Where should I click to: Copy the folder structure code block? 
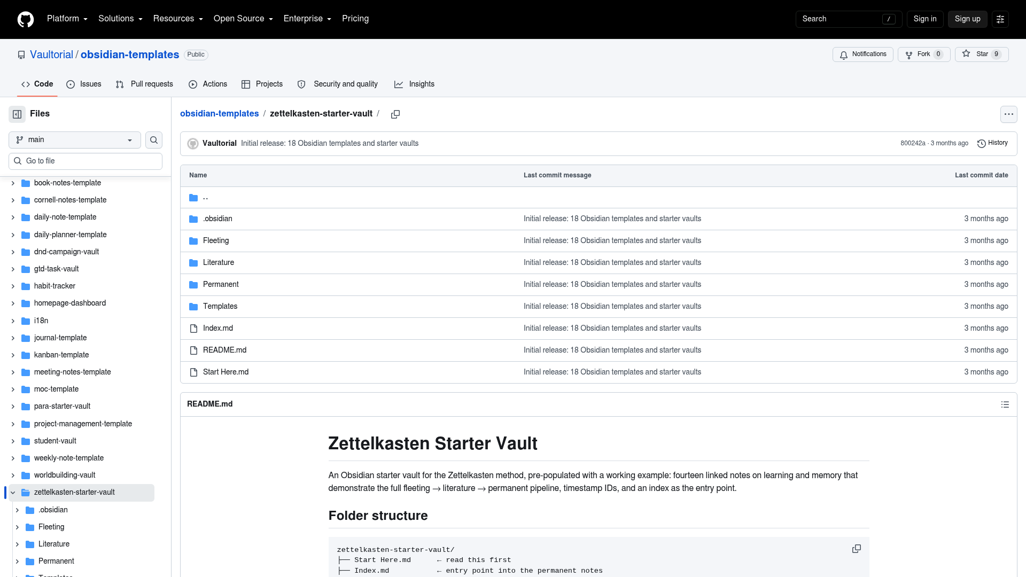tap(857, 549)
